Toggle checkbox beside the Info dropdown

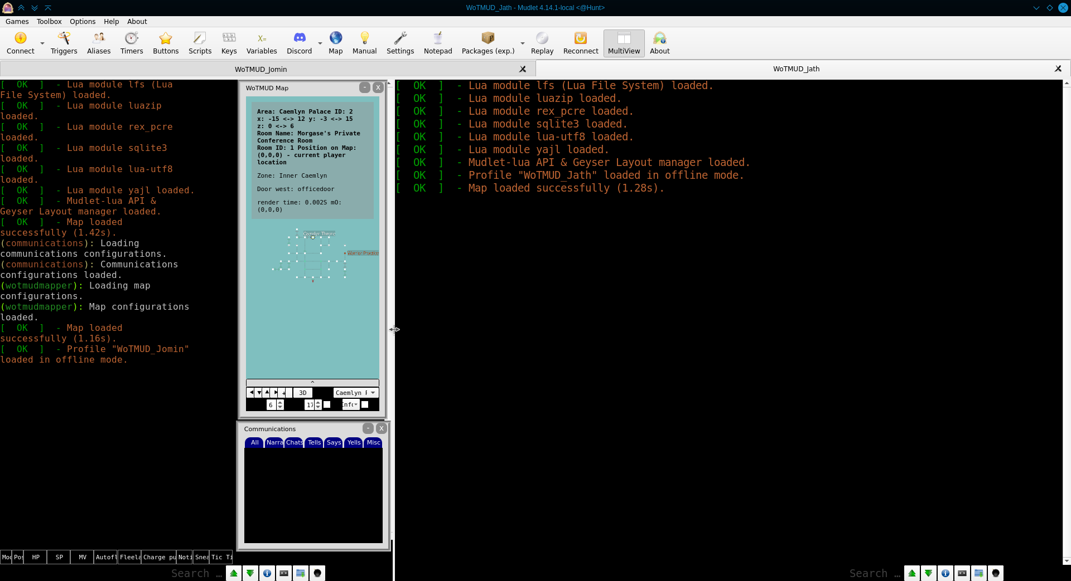tap(365, 405)
